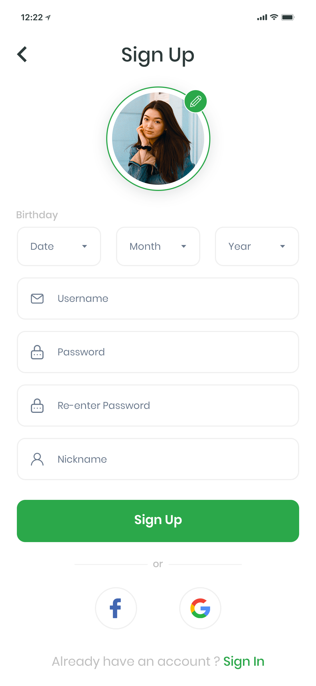
Task: Tap the lock icon beside Re-enter Password
Action: 37,406
